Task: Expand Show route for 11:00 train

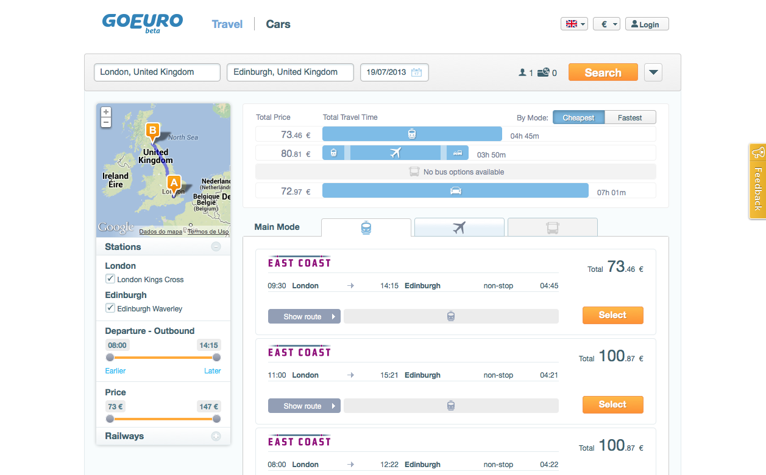Action: [x=304, y=406]
